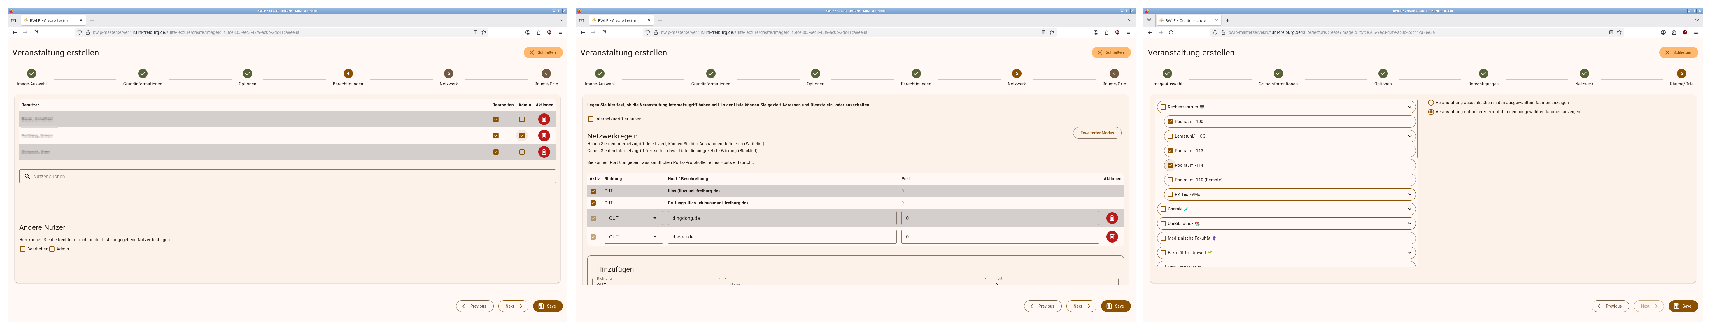The width and height of the screenshot is (1710, 330).
Task: Open completed Netzwerk step in Räume/Orte window
Action: tap(1585, 74)
